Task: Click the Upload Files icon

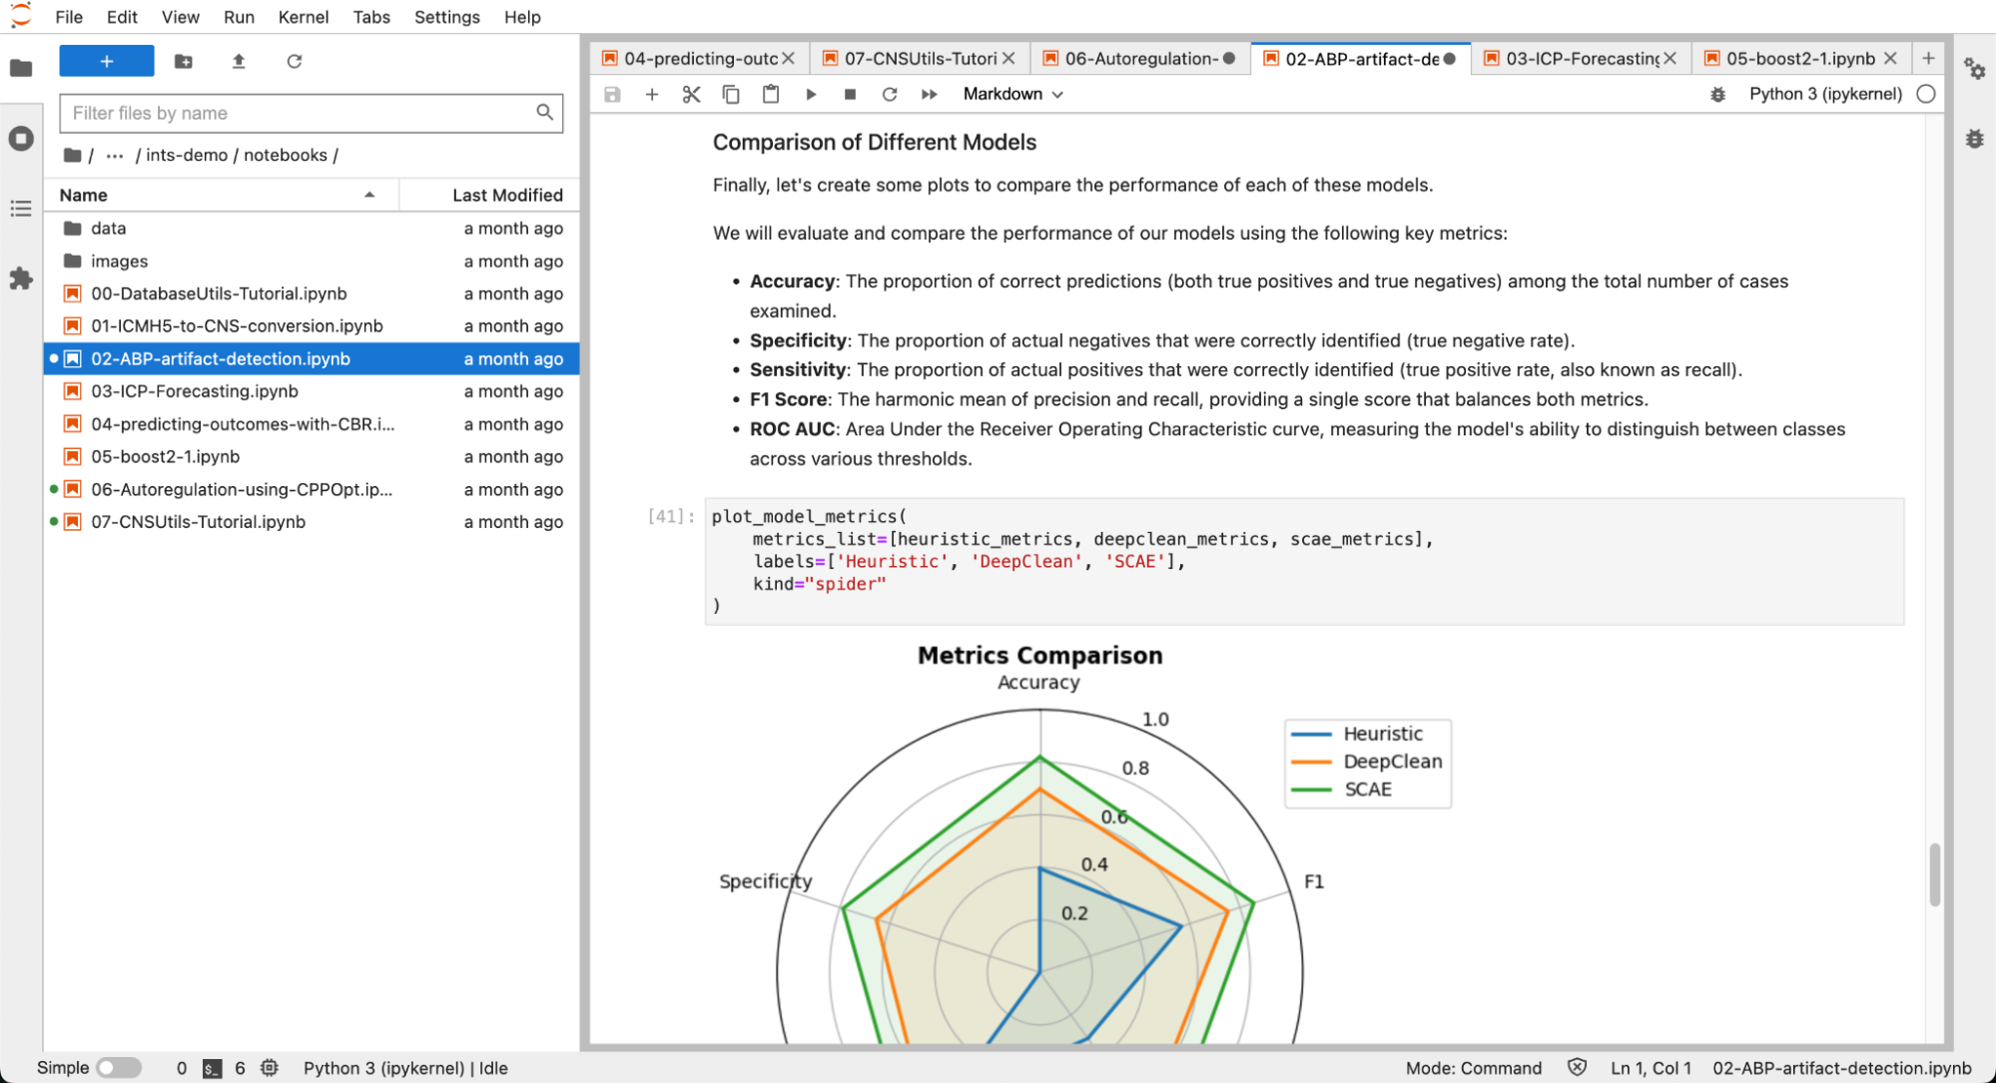Action: 239,61
